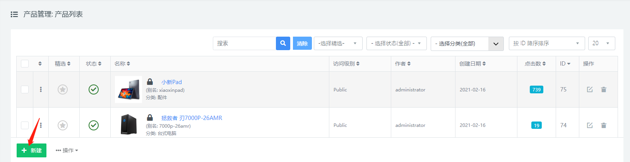Click into the 搜索 search field
630x162 pixels.
tap(244, 43)
